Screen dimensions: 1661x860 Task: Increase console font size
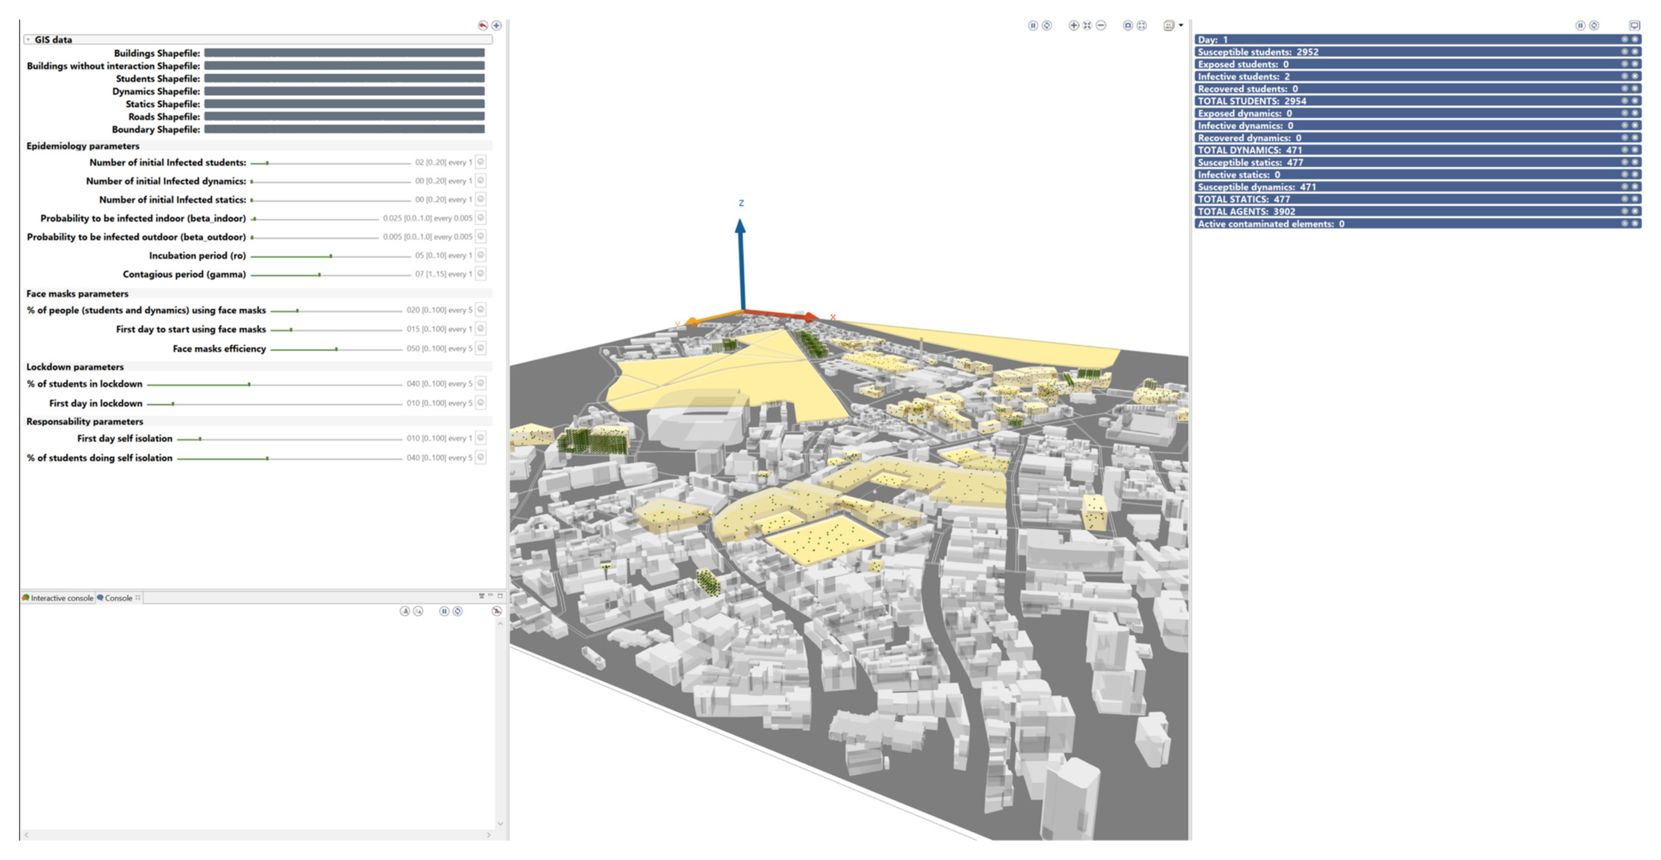[x=404, y=611]
